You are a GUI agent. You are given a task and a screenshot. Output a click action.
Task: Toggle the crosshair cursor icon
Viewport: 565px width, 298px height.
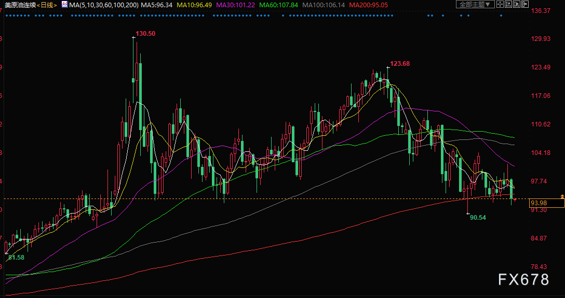coord(500,4)
